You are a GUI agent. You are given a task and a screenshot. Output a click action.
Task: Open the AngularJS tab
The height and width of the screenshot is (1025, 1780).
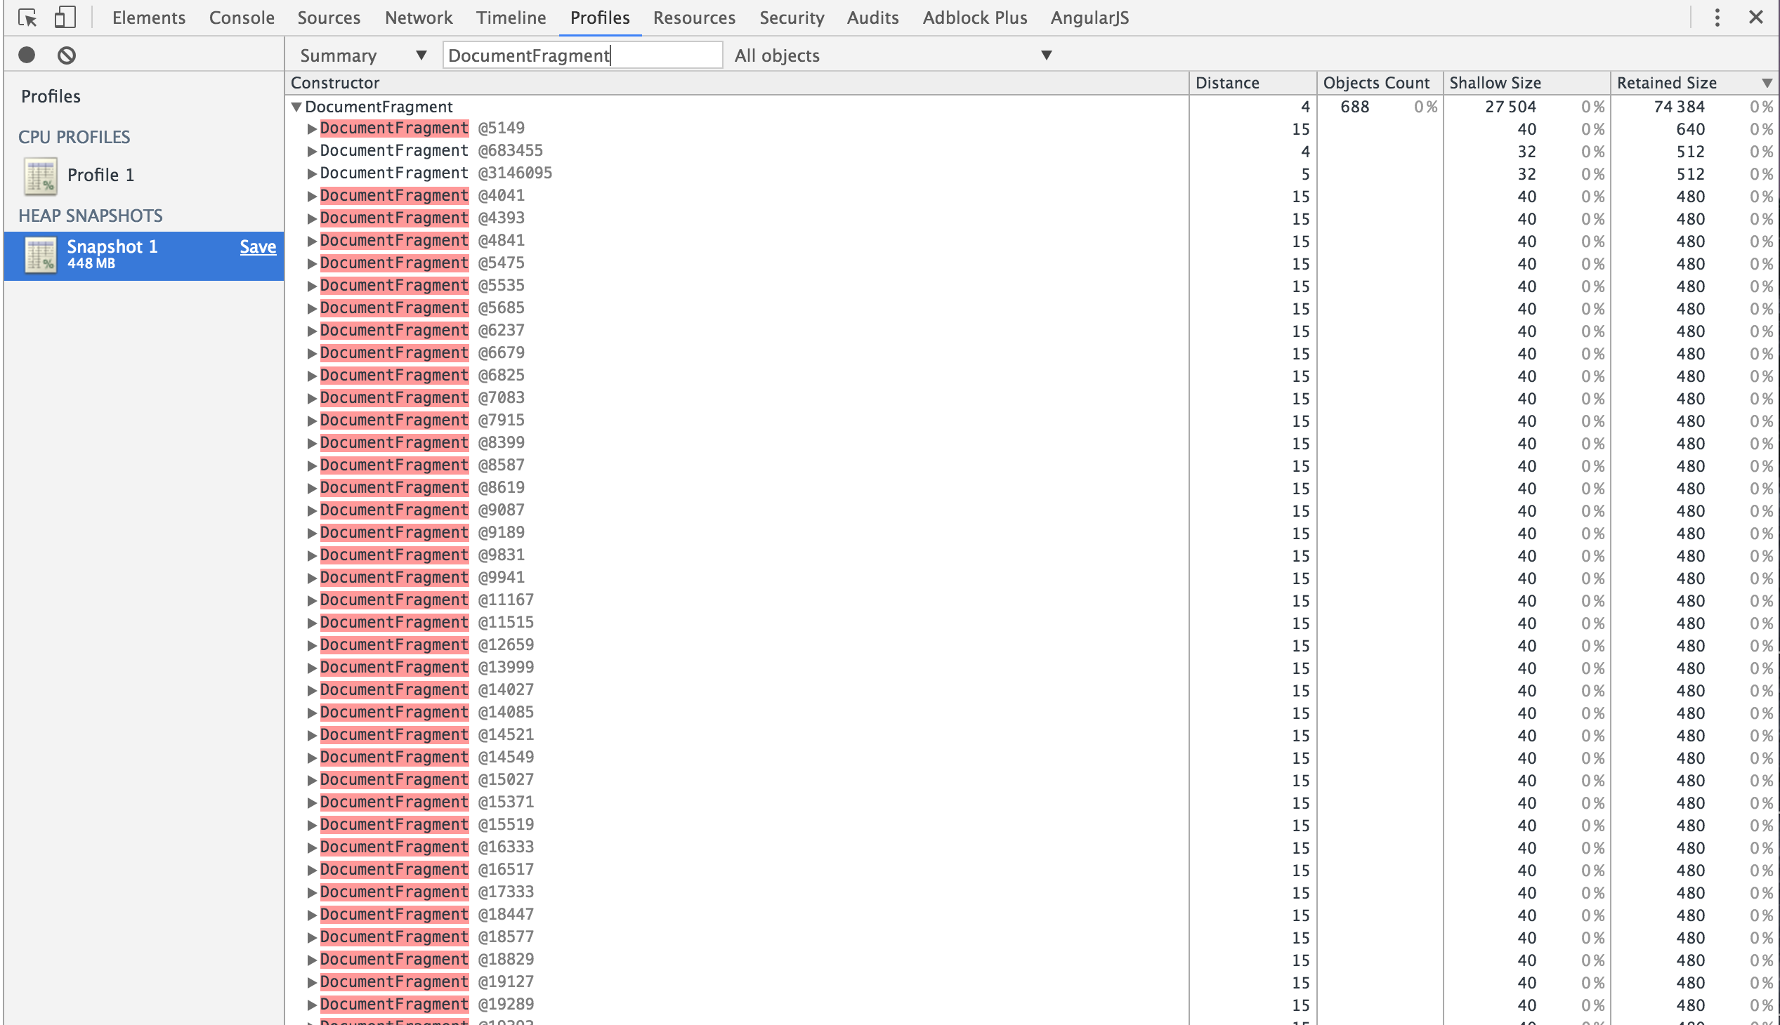[1089, 18]
